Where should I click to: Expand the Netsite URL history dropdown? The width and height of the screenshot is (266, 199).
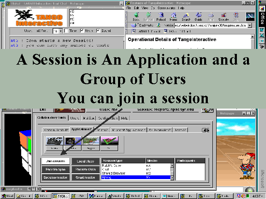coord(250,26)
